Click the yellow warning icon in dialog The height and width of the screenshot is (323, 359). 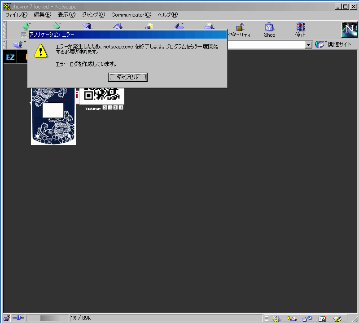pyautogui.click(x=41, y=51)
